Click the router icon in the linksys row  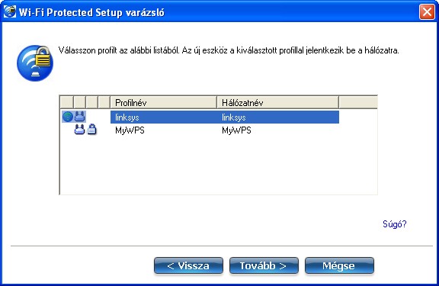click(80, 117)
